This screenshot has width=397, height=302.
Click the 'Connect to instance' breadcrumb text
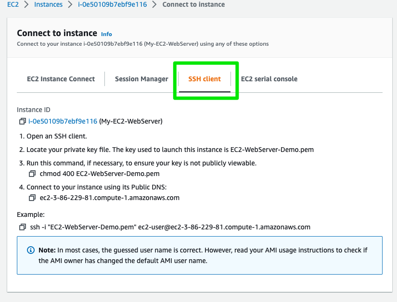[x=193, y=4]
